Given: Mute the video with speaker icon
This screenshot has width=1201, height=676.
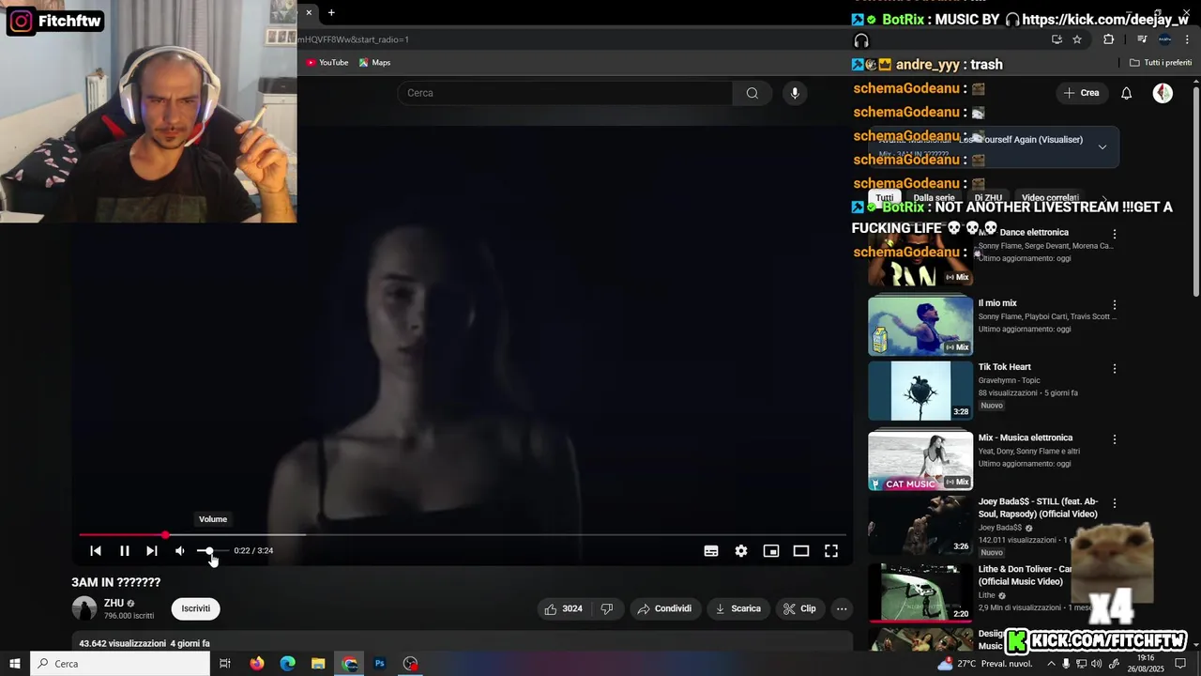Looking at the screenshot, I should click(180, 551).
